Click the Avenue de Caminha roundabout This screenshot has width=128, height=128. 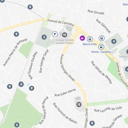[x=78, y=29]
